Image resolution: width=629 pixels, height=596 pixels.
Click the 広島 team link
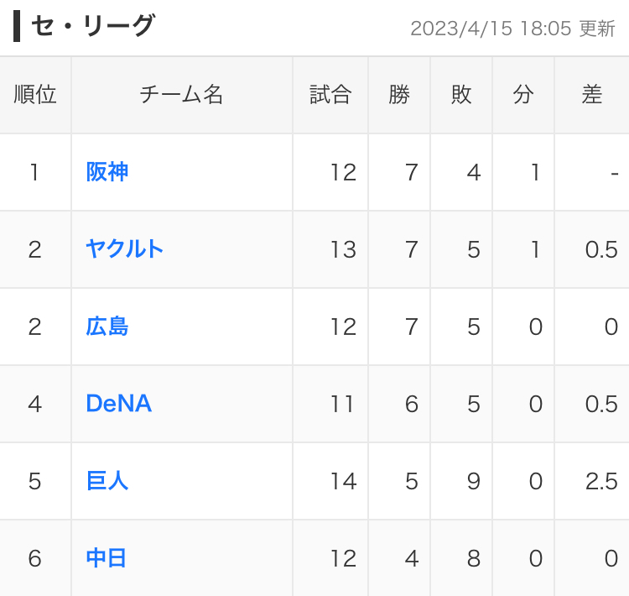tap(107, 327)
